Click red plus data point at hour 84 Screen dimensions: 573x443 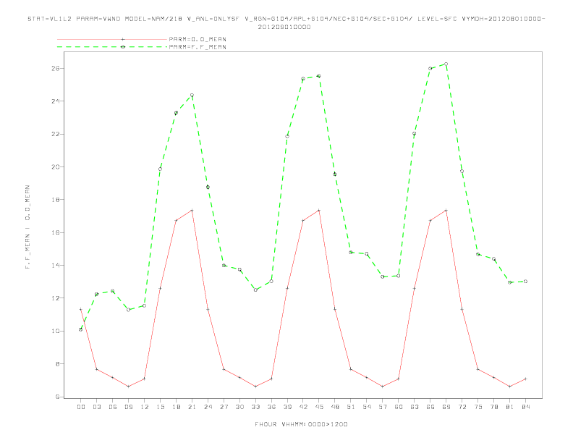(x=525, y=379)
